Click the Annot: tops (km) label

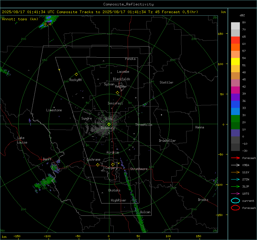(20, 19)
